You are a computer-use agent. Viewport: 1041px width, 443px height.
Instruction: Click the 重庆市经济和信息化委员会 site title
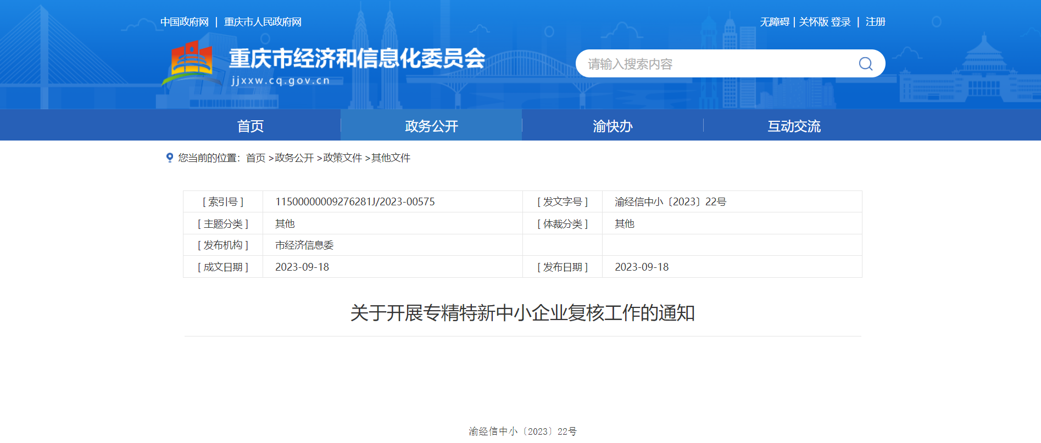[x=357, y=59]
